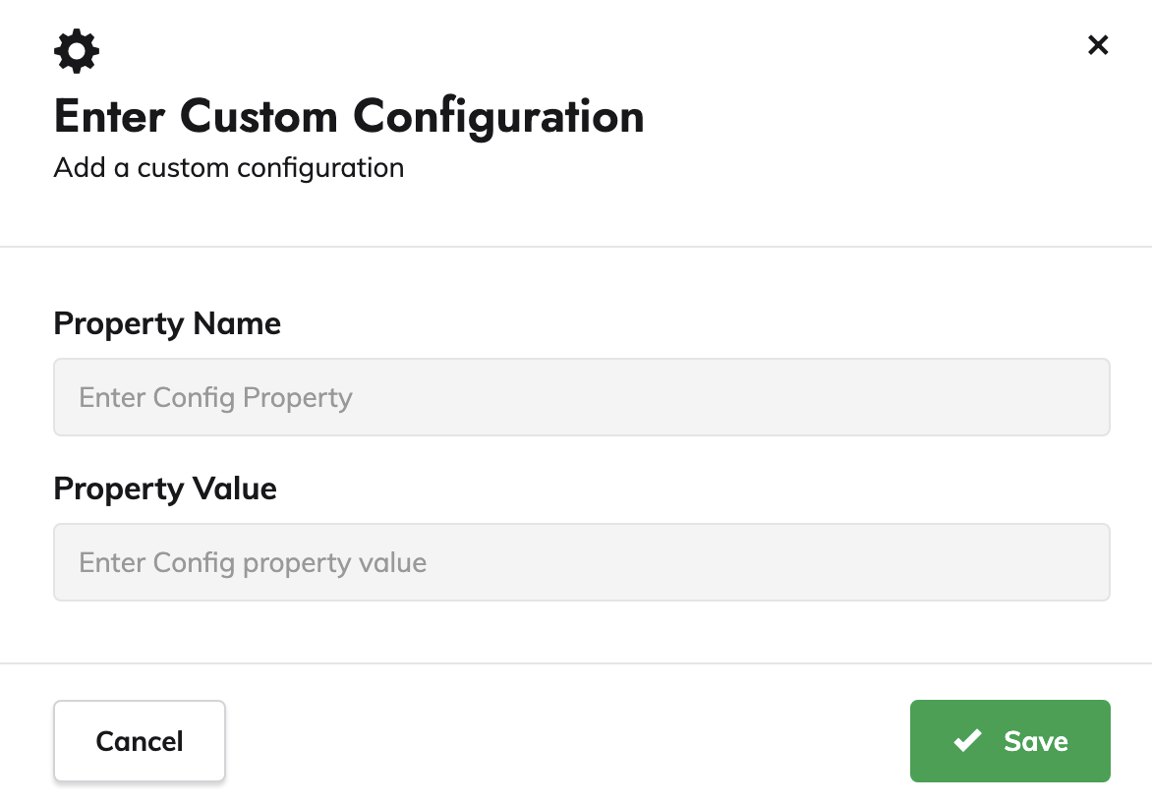Click the Cancel button
This screenshot has width=1152, height=804.
[x=140, y=741]
